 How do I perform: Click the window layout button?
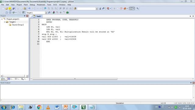pyautogui.click(x=131, y=9)
